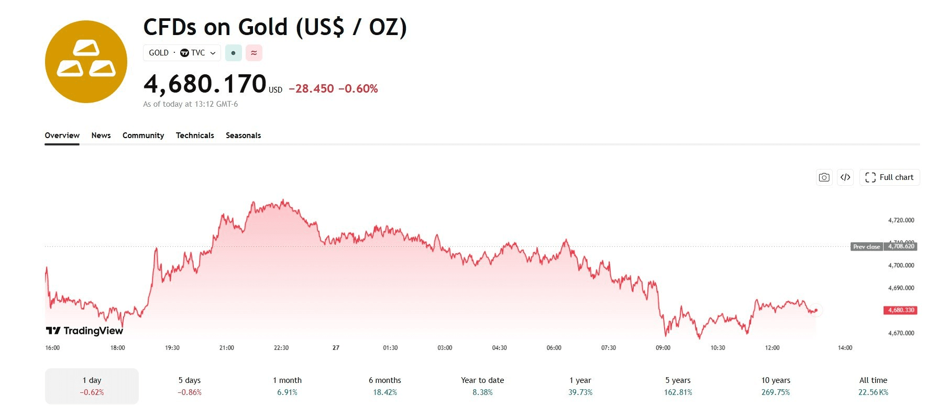The width and height of the screenshot is (948, 407).
Task: Click the embed code icon
Action: click(845, 177)
